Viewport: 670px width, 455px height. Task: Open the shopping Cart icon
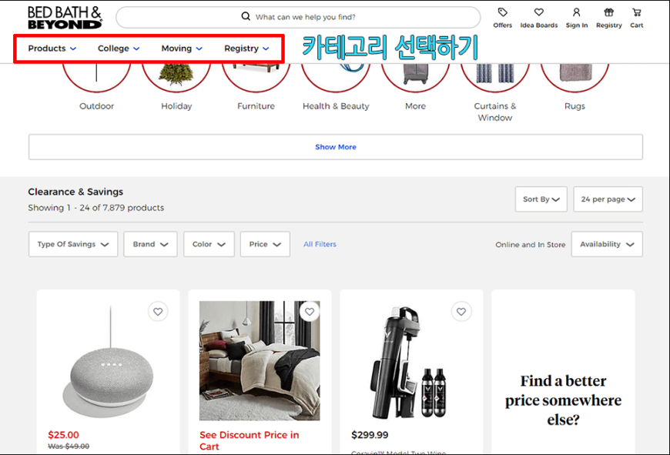637,12
